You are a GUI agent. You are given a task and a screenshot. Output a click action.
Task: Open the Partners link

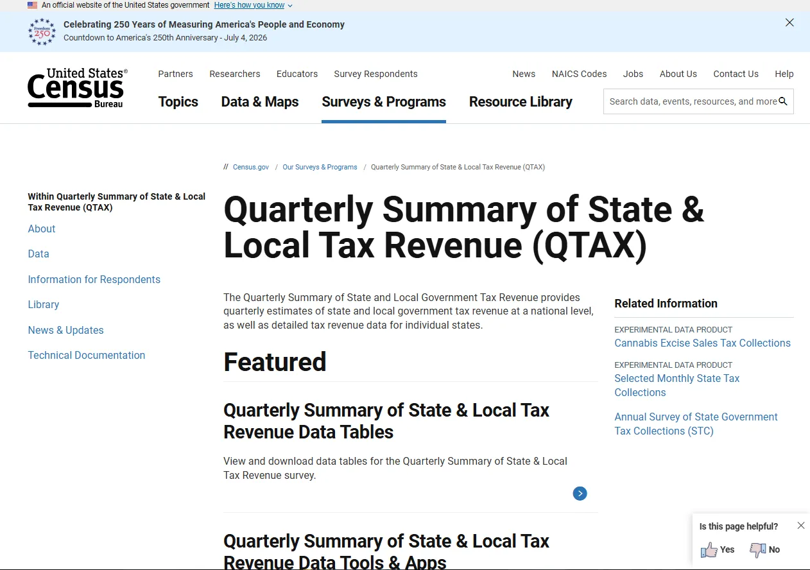click(x=175, y=74)
